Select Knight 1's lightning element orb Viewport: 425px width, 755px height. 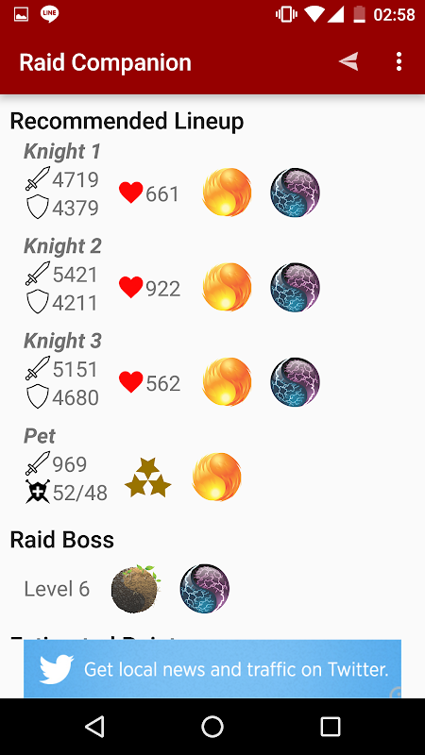tap(295, 193)
